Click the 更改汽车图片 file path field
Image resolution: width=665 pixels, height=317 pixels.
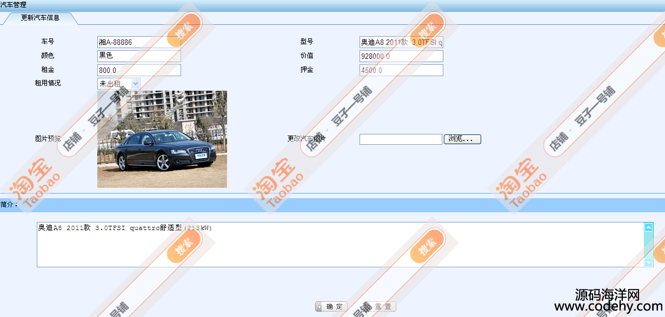(401, 139)
